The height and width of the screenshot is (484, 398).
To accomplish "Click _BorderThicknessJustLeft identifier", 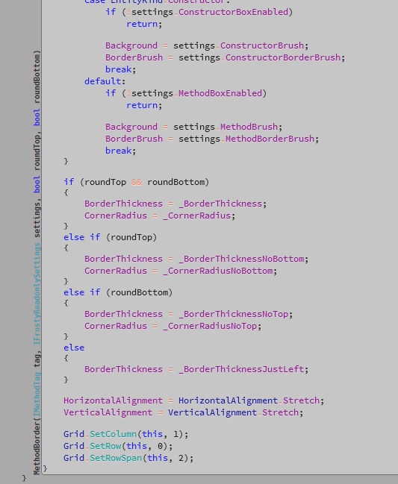I will click(241, 369).
